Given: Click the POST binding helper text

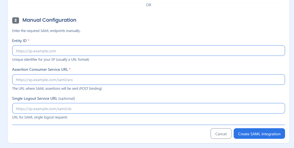Looking at the screenshot, I should pos(57,88).
